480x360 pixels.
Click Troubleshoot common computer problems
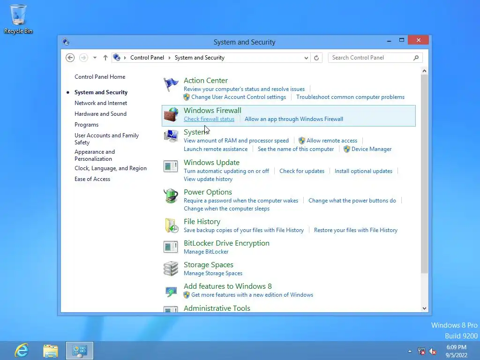[350, 97]
